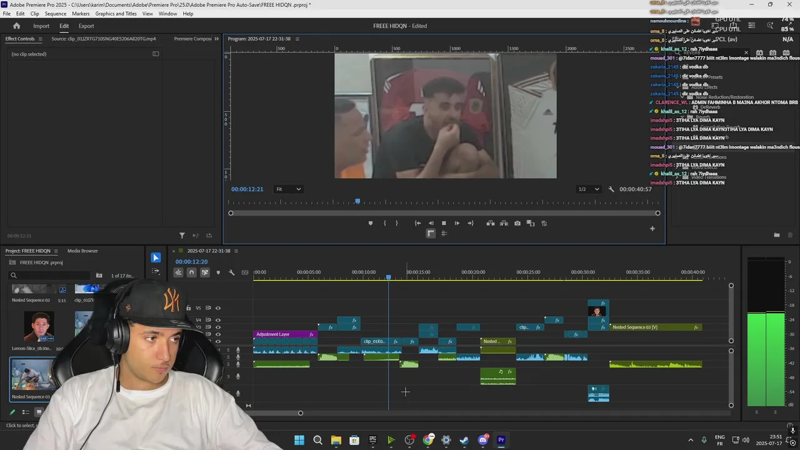Toggle Show Rulers in Program monitor
The height and width of the screenshot is (450, 800).
point(431,234)
